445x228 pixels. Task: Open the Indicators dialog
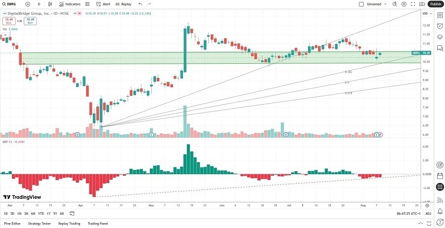coord(70,4)
